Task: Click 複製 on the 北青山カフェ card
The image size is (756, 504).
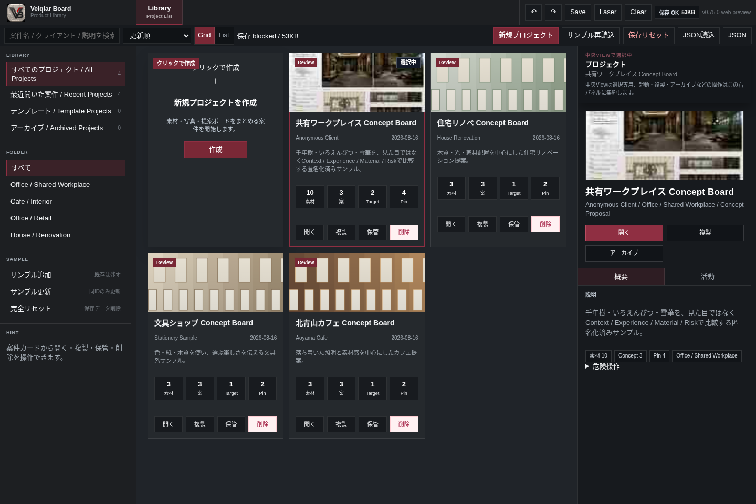Action: [x=341, y=424]
